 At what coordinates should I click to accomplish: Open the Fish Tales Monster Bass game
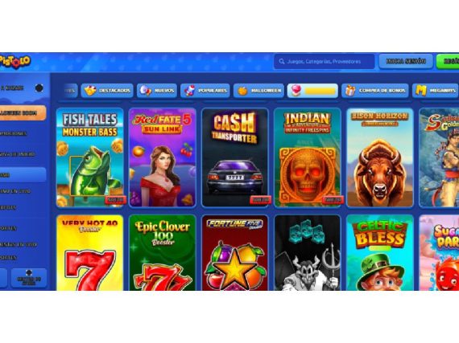(90, 157)
